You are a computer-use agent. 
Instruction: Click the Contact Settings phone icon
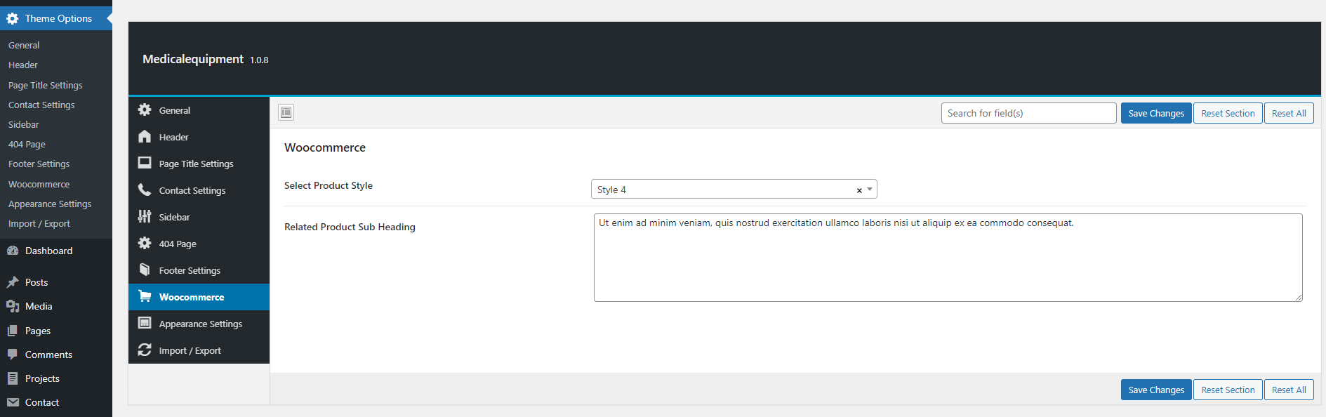point(145,190)
